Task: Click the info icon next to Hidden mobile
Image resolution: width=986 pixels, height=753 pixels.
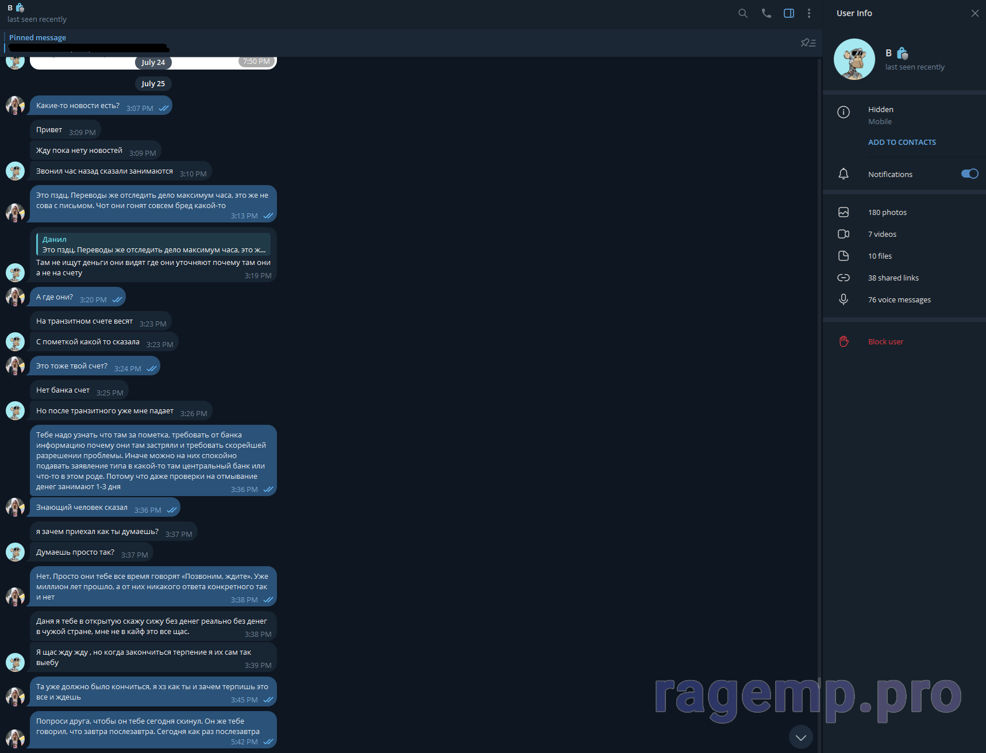Action: click(843, 112)
